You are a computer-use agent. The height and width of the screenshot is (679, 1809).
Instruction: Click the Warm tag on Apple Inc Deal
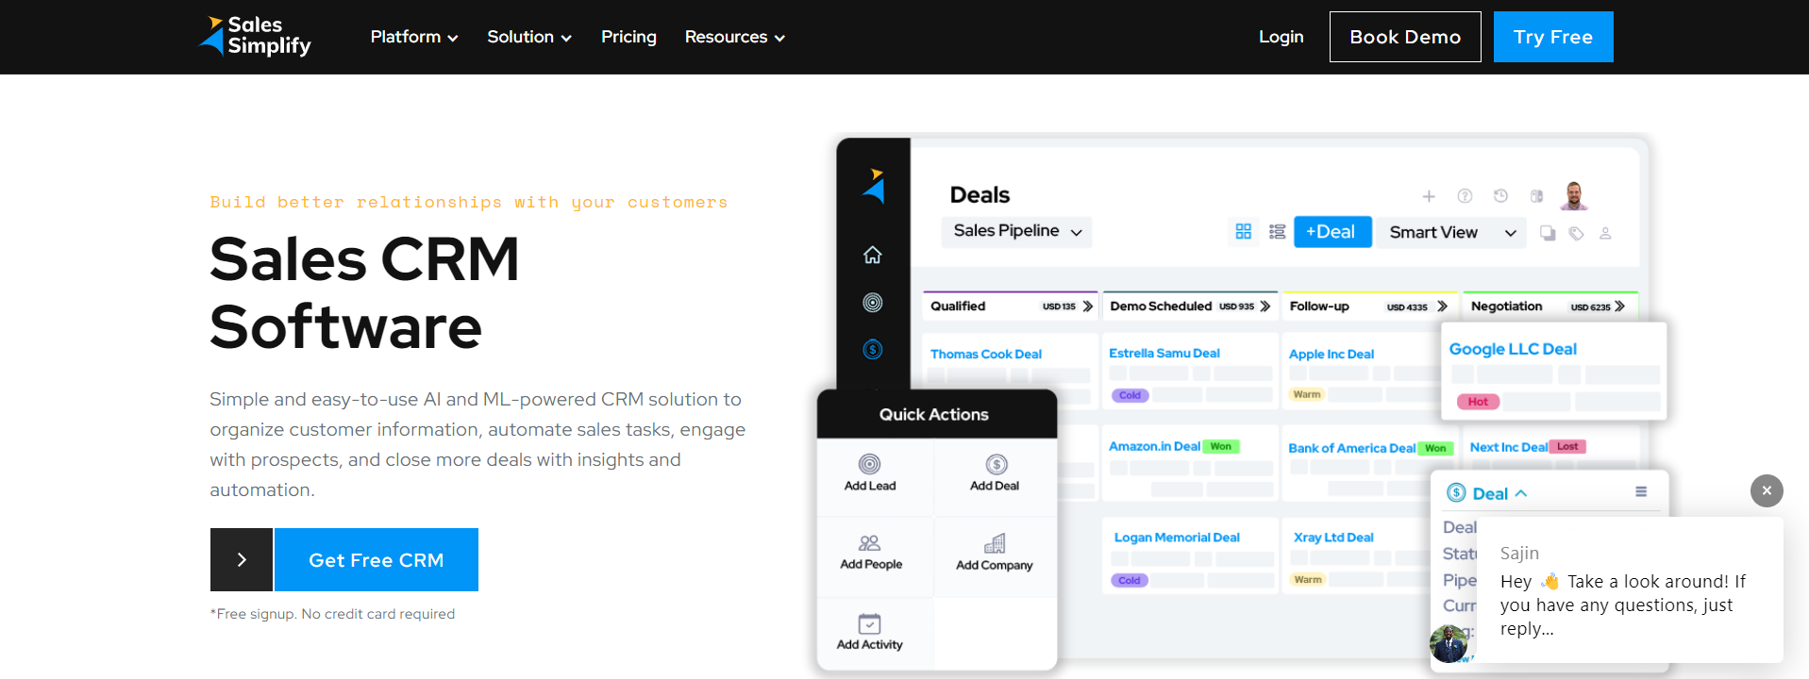coord(1307,394)
